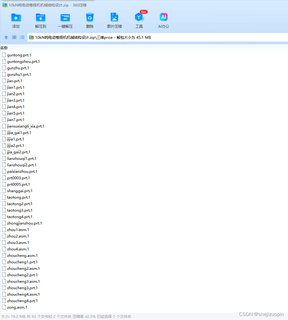Launch the AI办公 feature

(164, 17)
